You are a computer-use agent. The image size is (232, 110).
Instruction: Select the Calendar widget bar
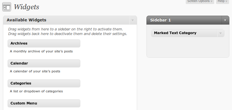click(44, 63)
